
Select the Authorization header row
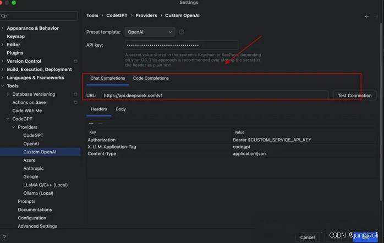pos(232,140)
